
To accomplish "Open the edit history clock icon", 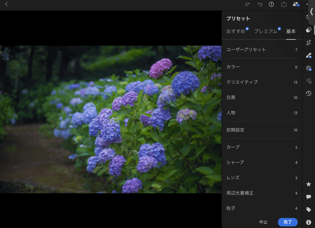I will (x=309, y=93).
